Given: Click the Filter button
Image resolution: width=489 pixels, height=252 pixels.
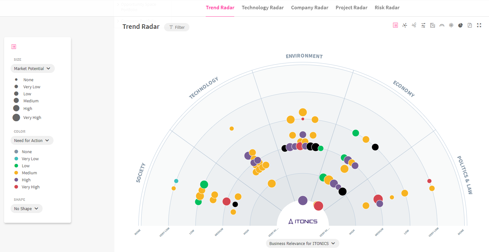Looking at the screenshot, I should tap(177, 27).
